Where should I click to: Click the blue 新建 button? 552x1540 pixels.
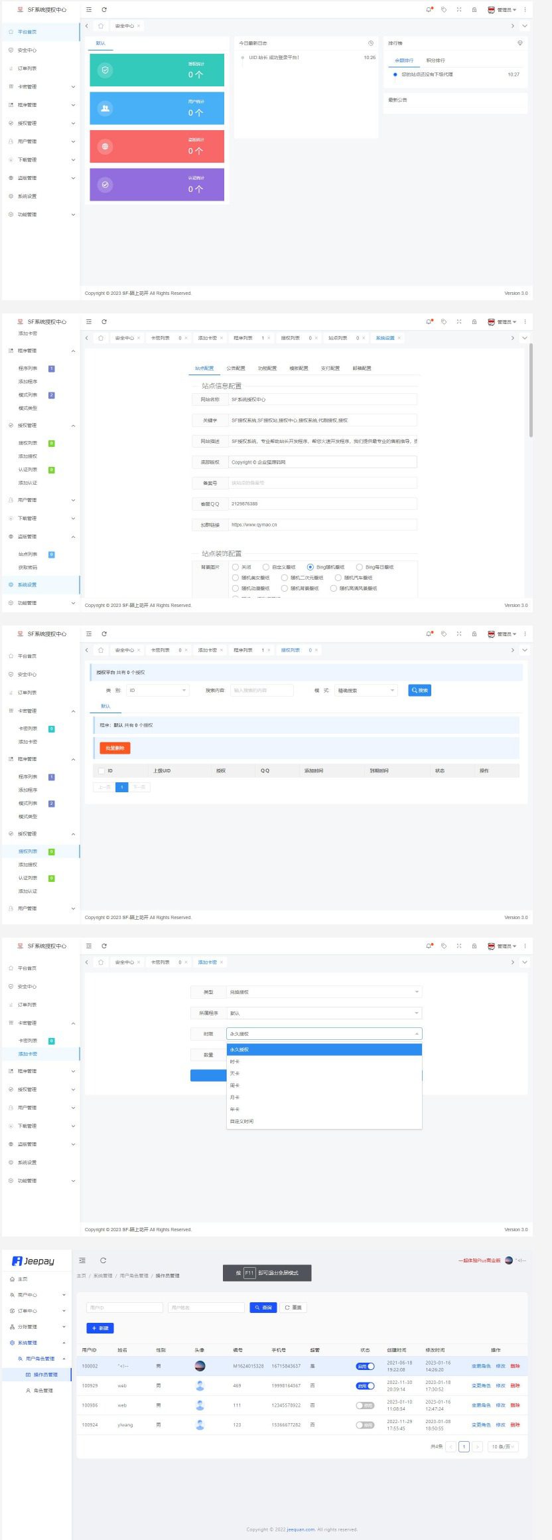click(x=100, y=1328)
